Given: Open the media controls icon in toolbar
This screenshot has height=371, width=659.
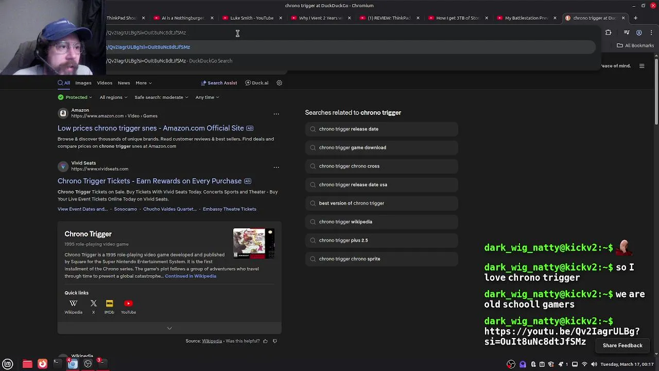Looking at the screenshot, I should coord(627,32).
